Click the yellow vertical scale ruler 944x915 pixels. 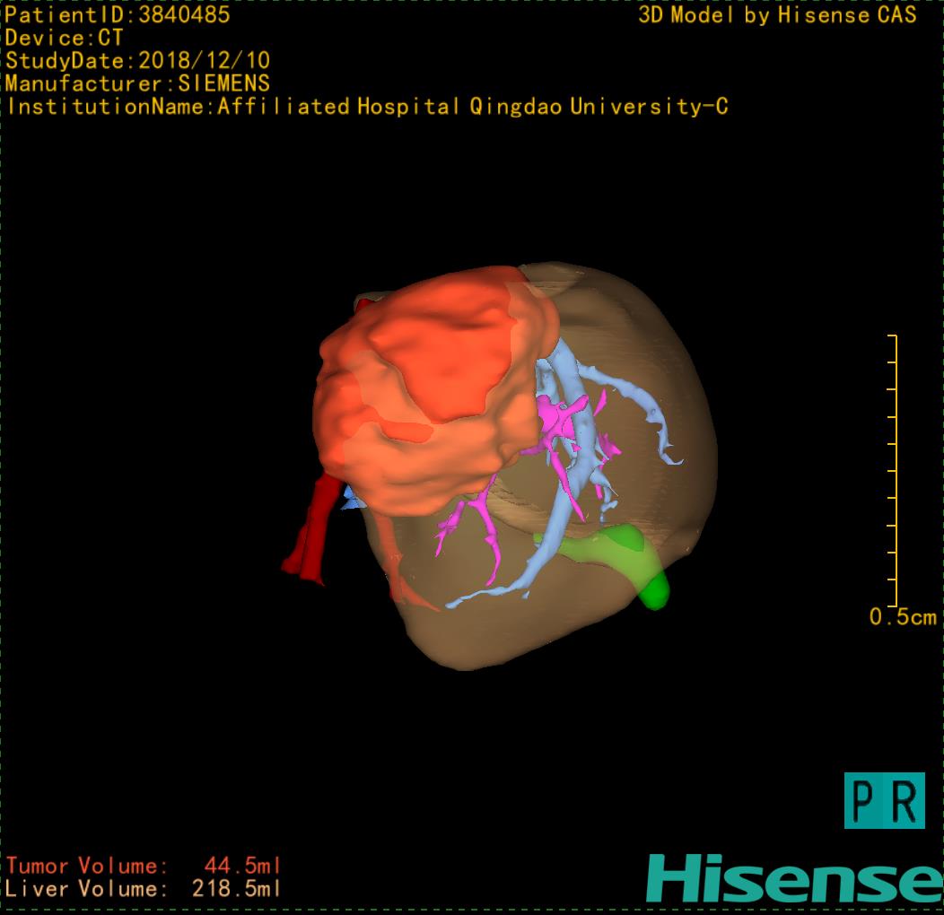pyautogui.click(x=895, y=471)
